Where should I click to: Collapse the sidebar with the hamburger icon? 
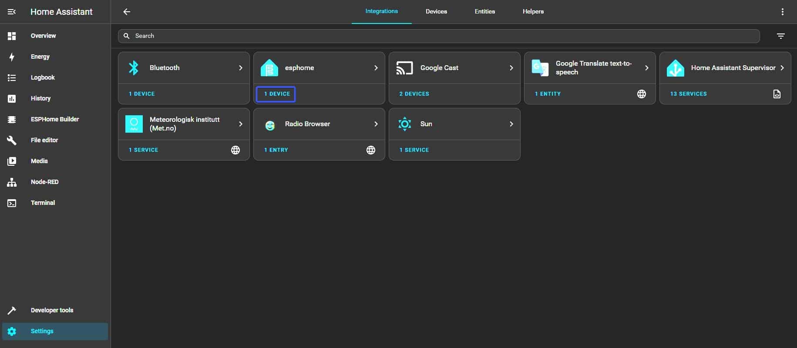(12, 12)
